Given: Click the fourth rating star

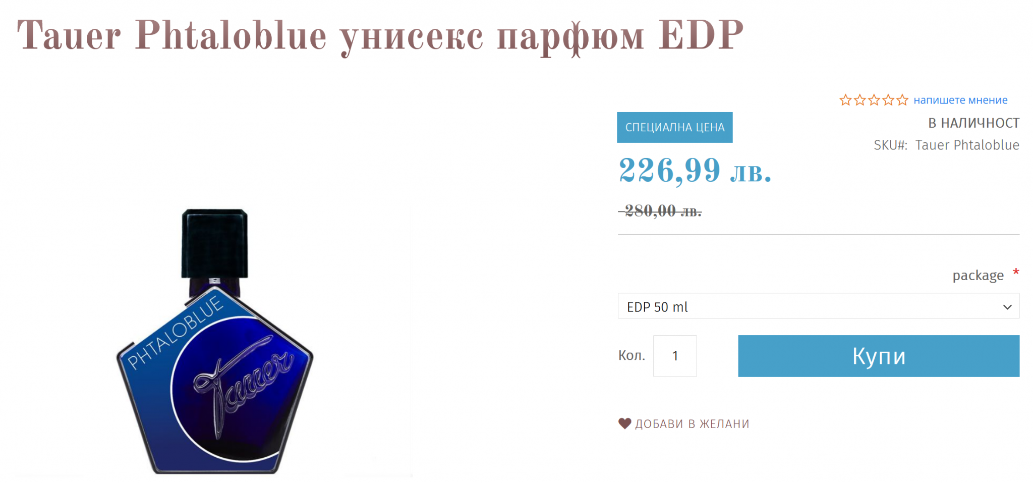Looking at the screenshot, I should [x=888, y=100].
